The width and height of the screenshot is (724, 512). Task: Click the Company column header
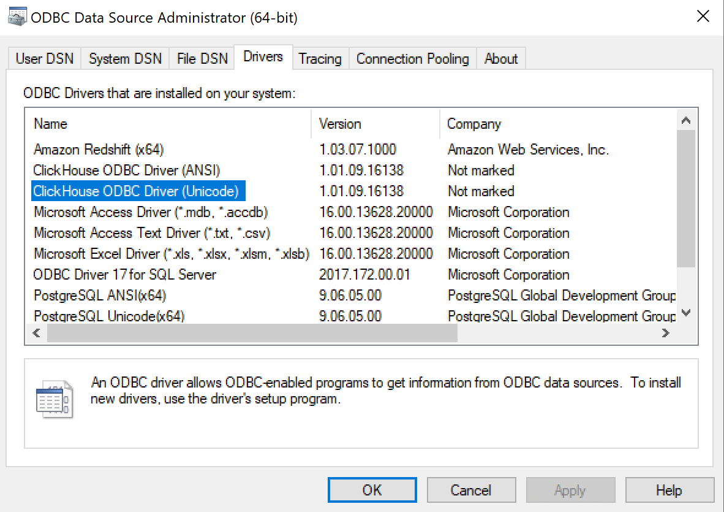click(x=558, y=124)
